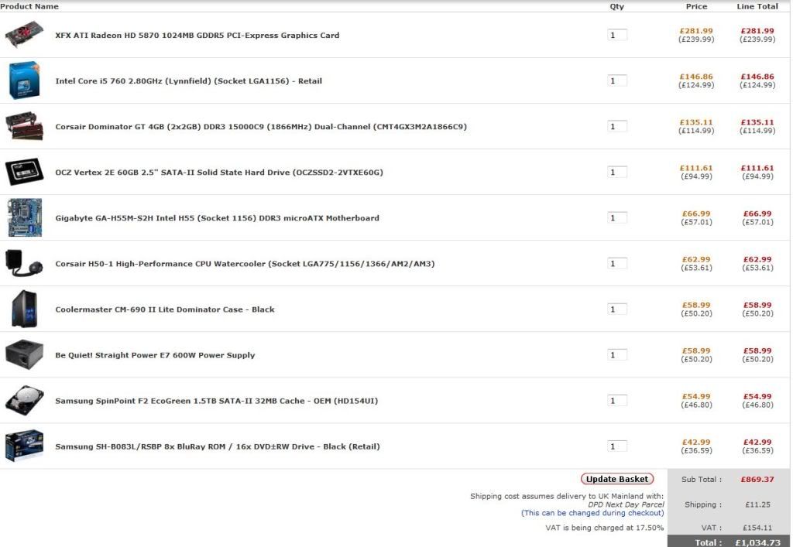Click the Update Basket button
Viewport: 793px width, 547px height.
pyautogui.click(x=617, y=479)
